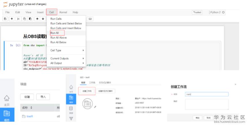This screenshot has width=249, height=126.
Task: Switch to the 交互式记事本 tab
Action: pos(105,82)
